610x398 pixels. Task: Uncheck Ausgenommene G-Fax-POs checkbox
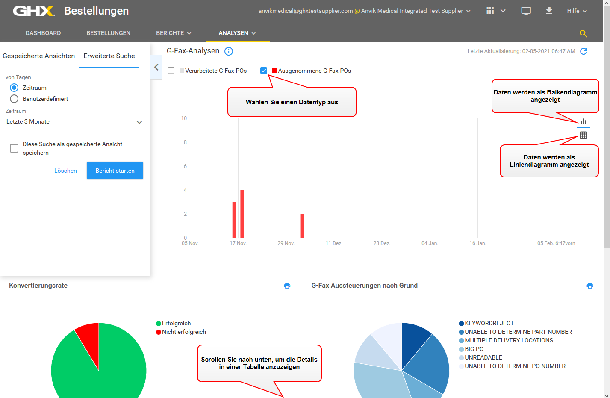[x=264, y=71]
